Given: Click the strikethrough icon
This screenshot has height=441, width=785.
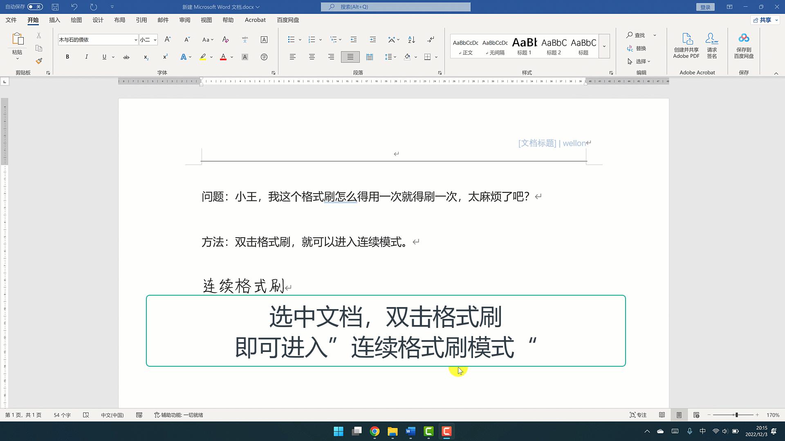Looking at the screenshot, I should [126, 57].
